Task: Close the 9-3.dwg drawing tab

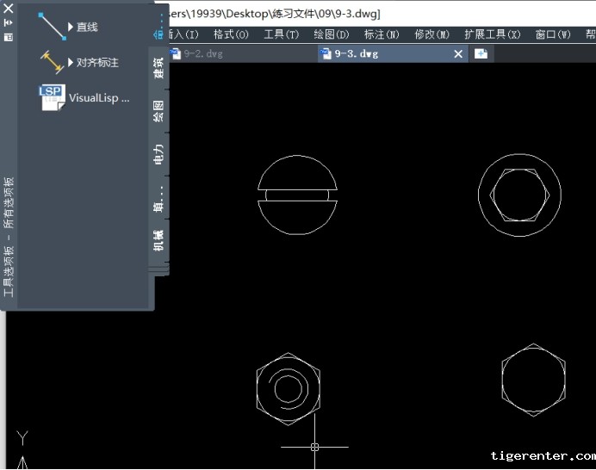Action: point(459,53)
